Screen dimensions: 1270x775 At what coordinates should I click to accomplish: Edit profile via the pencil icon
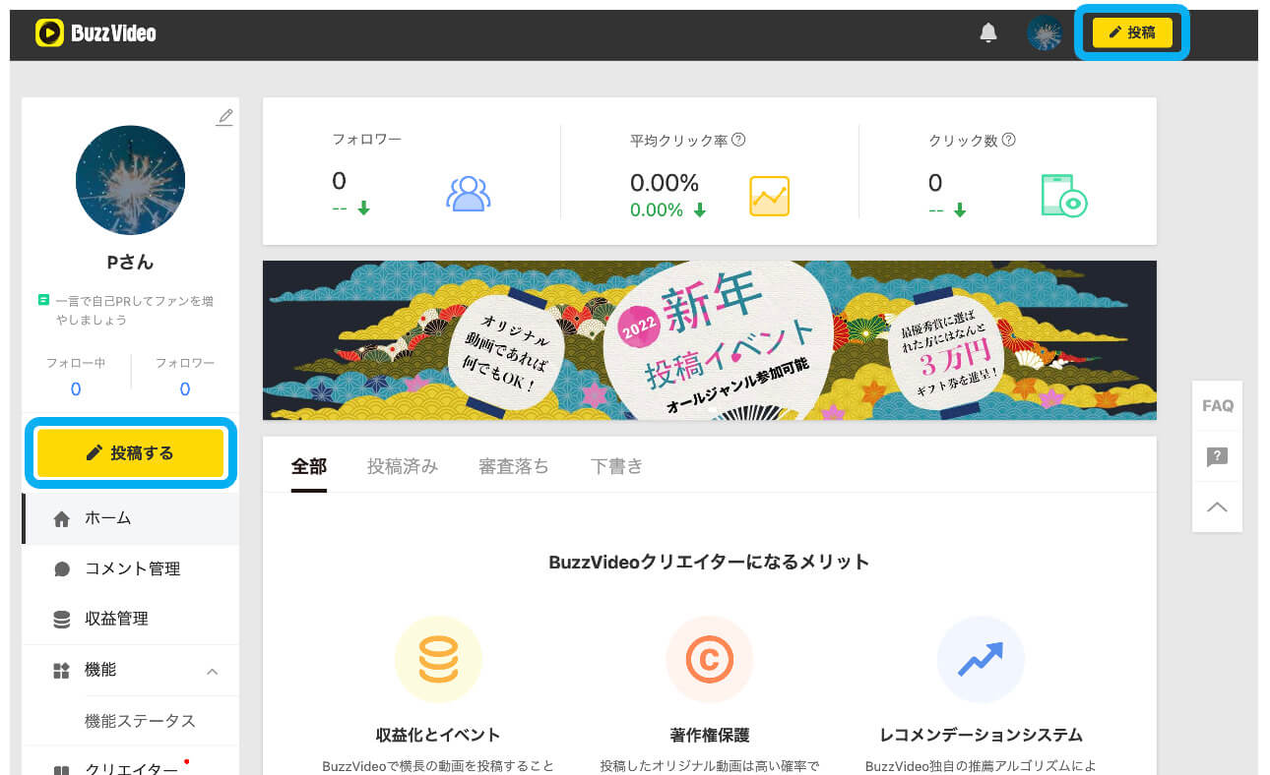[224, 118]
